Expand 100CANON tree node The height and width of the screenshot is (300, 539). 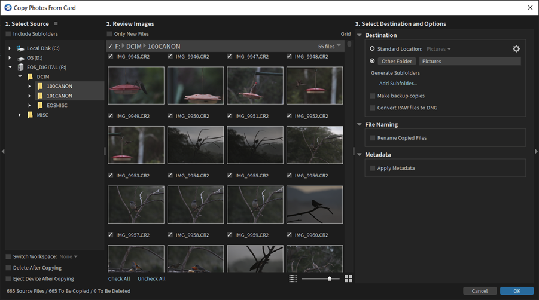29,87
